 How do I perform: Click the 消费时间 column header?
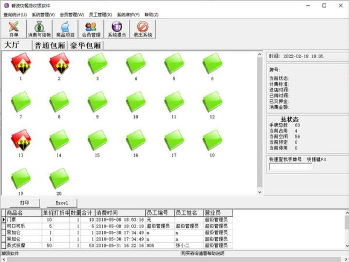[120, 213]
